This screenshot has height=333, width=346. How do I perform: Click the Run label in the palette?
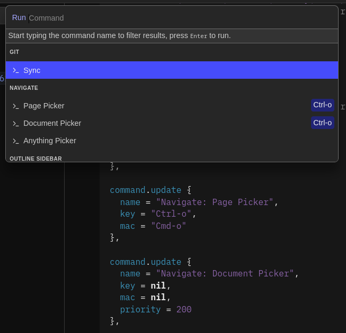point(19,17)
